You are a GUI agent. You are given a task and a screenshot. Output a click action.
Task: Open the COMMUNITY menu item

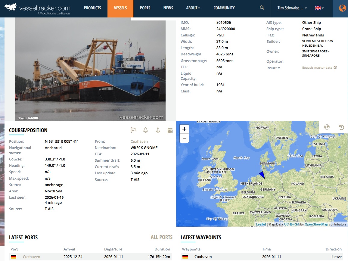[x=224, y=8]
